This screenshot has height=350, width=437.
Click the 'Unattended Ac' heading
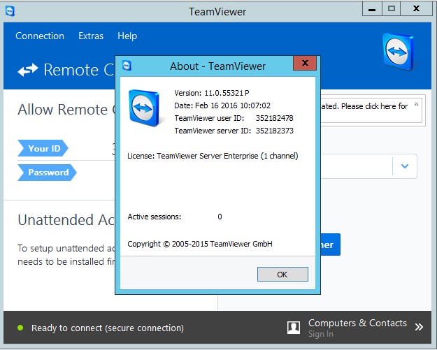pos(66,219)
